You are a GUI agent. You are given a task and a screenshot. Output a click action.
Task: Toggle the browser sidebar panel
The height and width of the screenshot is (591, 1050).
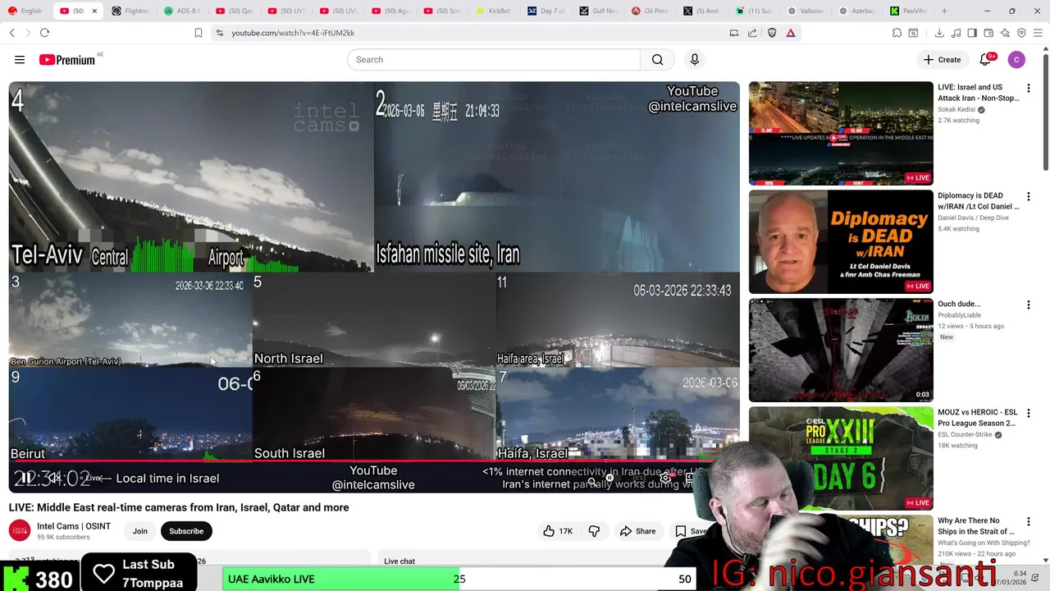click(972, 33)
